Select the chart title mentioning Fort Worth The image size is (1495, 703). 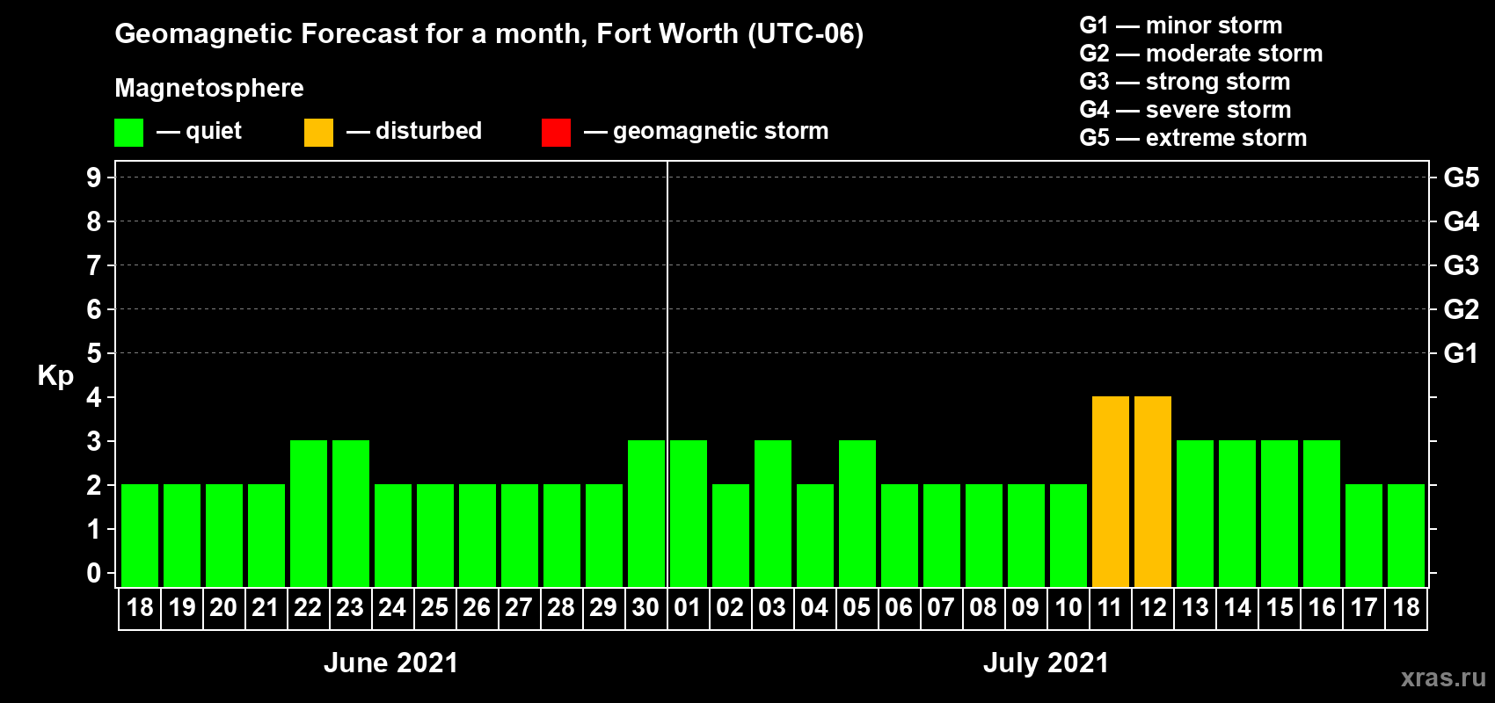(489, 34)
